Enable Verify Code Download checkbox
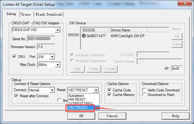This screenshot has width=194, height=124. pos(144,90)
